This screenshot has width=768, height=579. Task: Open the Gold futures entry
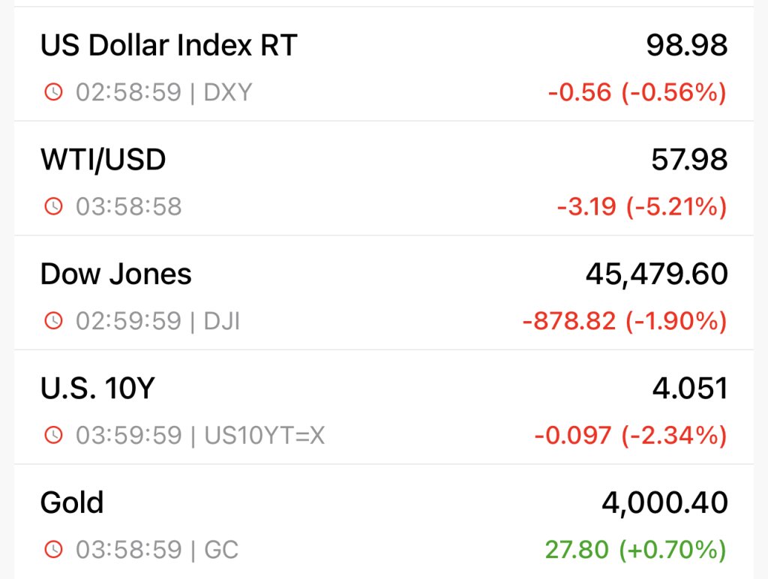point(72,502)
